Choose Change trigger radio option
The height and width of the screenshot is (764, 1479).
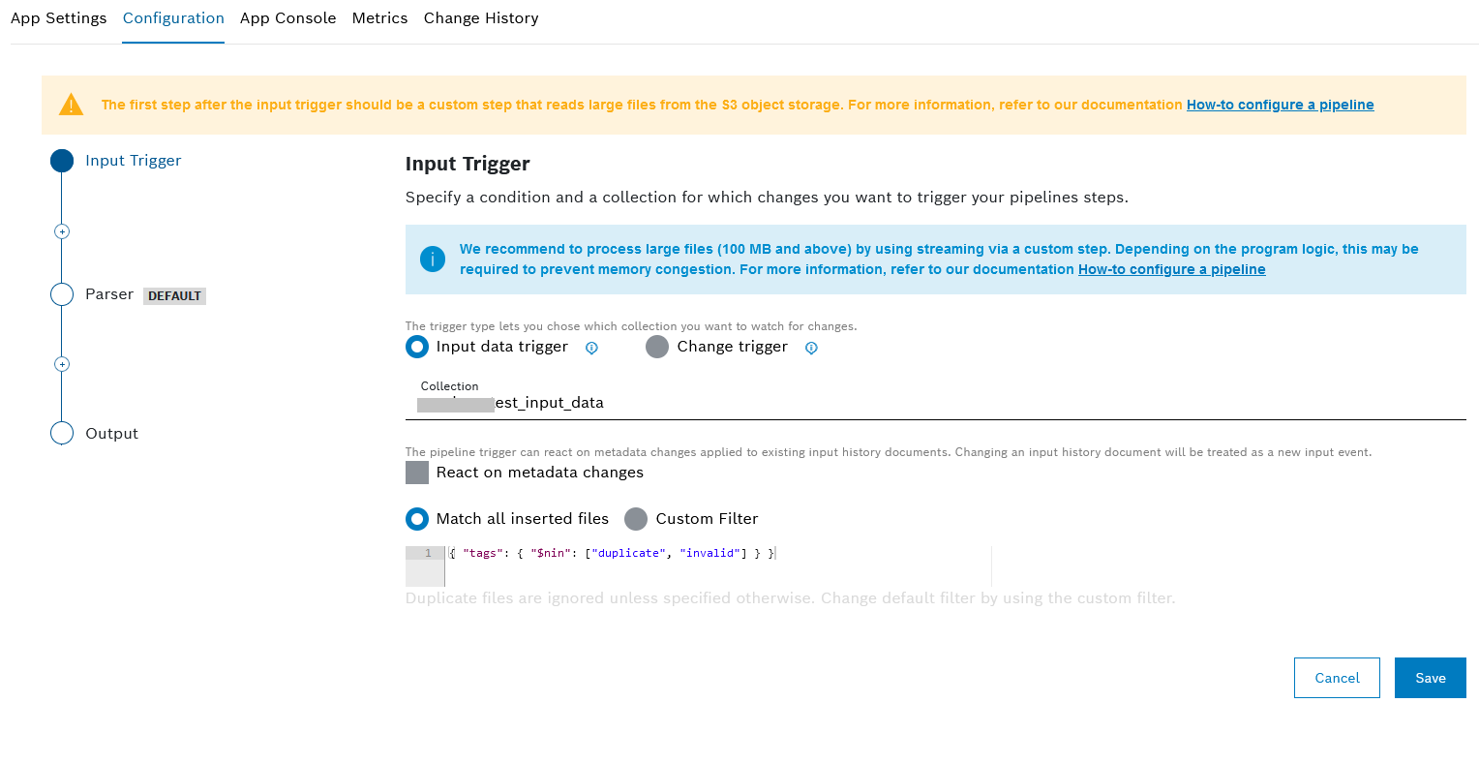pyautogui.click(x=657, y=347)
